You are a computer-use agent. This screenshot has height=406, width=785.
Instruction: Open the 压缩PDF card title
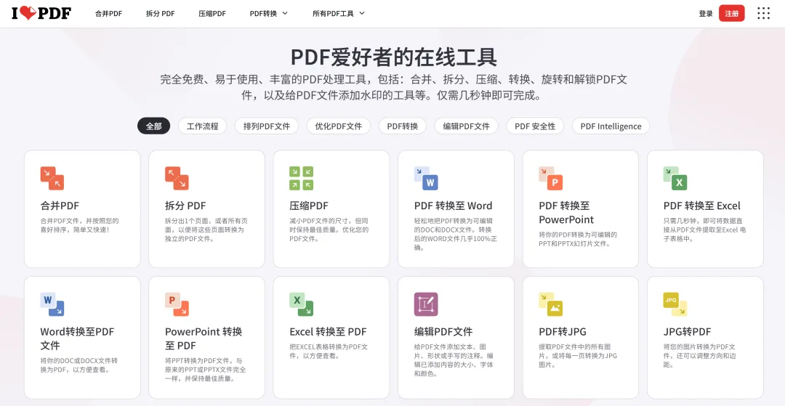tap(309, 206)
